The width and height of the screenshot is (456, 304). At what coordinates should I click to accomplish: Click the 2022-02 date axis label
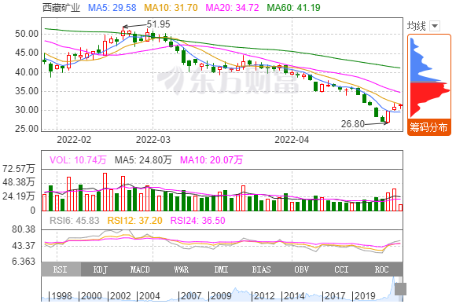pos(74,140)
